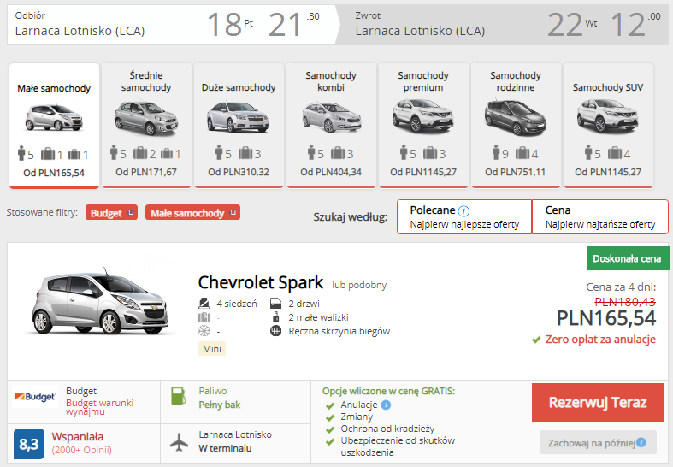
Task: Open info icon on Zachowaj na później
Action: pos(641,442)
